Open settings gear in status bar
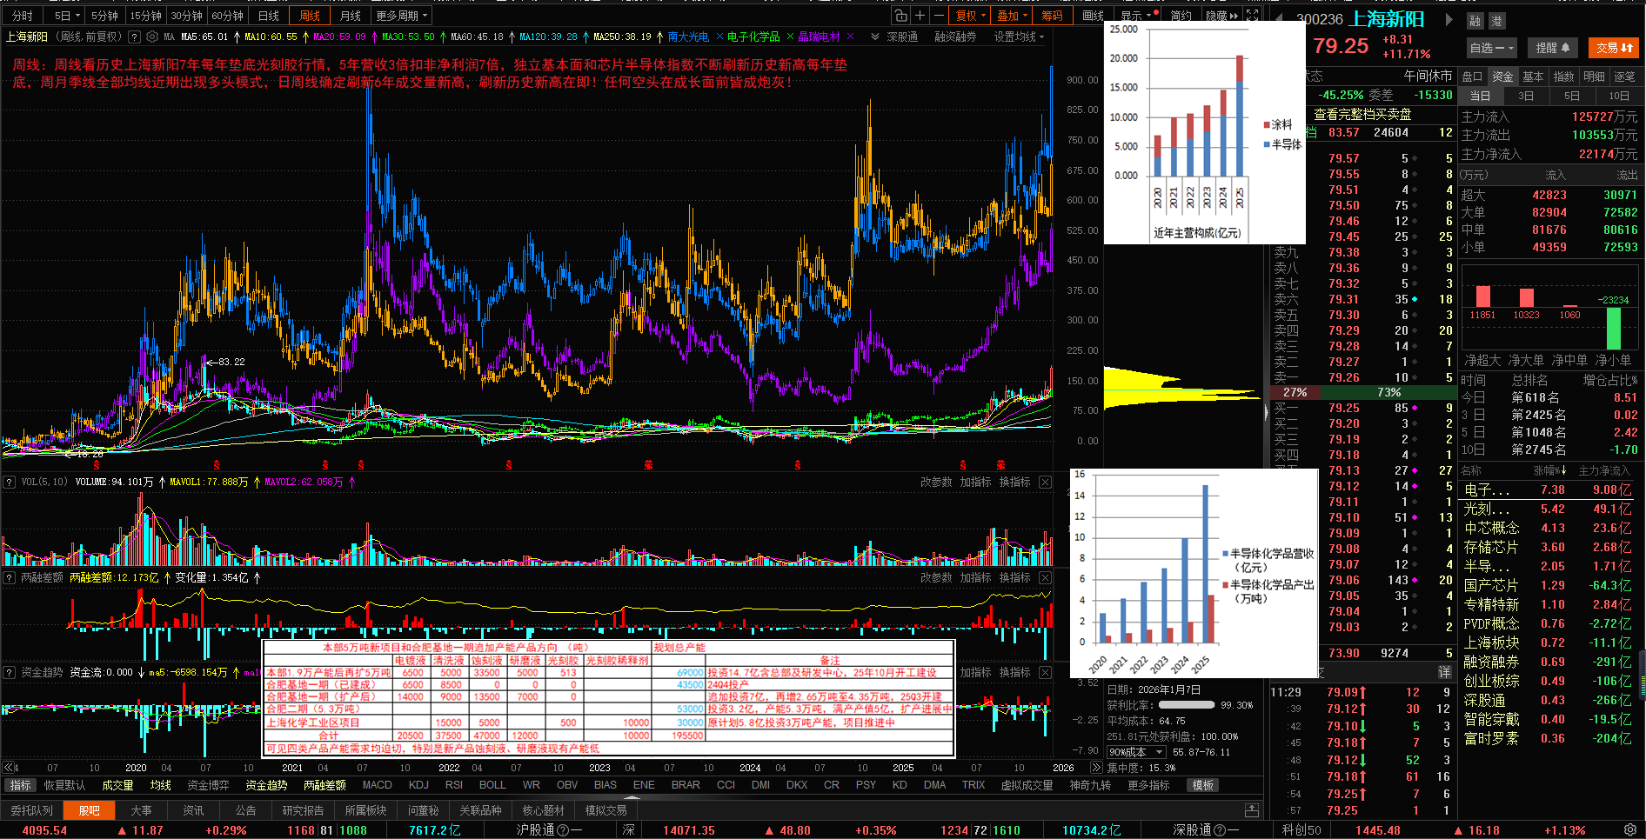 (1629, 829)
